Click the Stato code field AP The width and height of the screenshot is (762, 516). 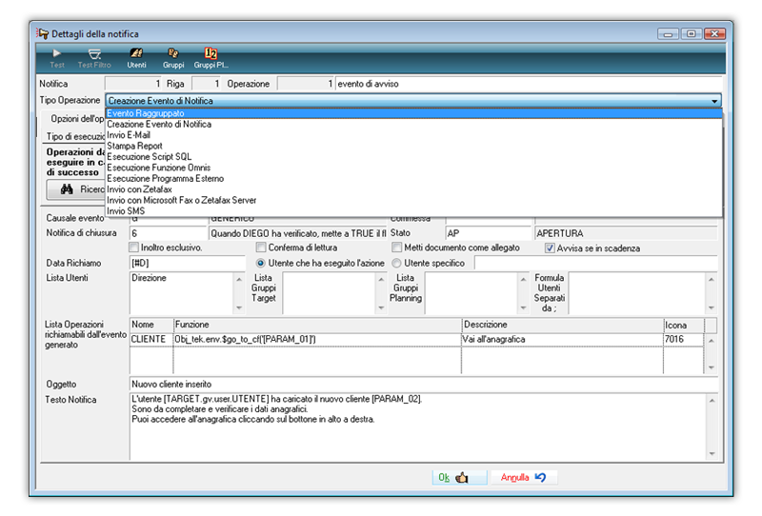(489, 233)
